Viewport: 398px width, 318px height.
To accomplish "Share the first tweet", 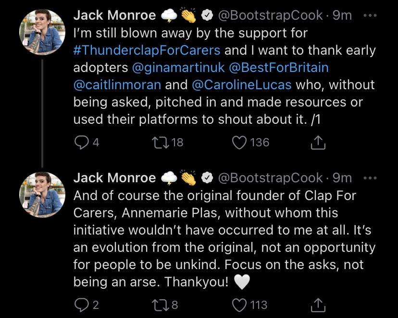I will pyautogui.click(x=318, y=142).
